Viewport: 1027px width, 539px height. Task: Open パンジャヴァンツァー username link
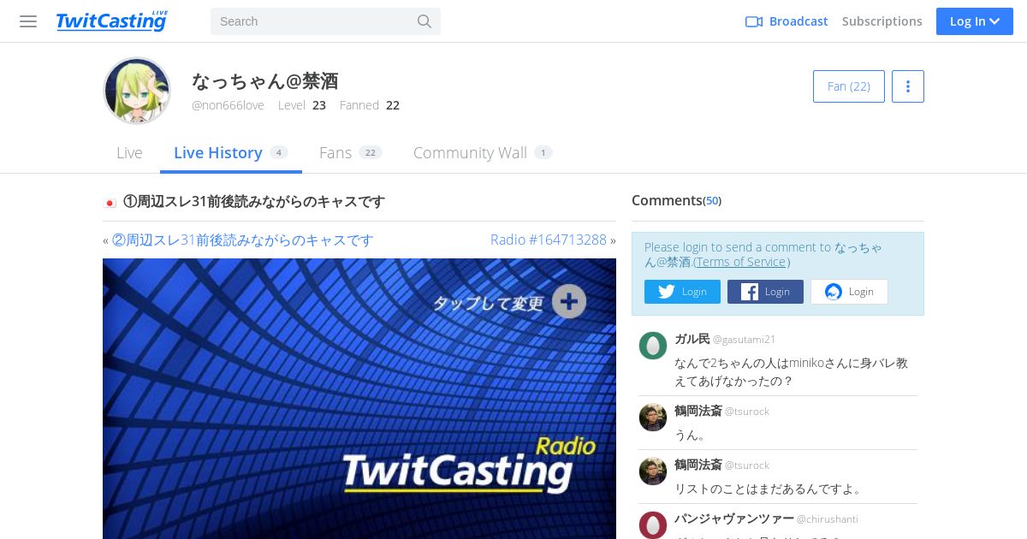pyautogui.click(x=734, y=518)
